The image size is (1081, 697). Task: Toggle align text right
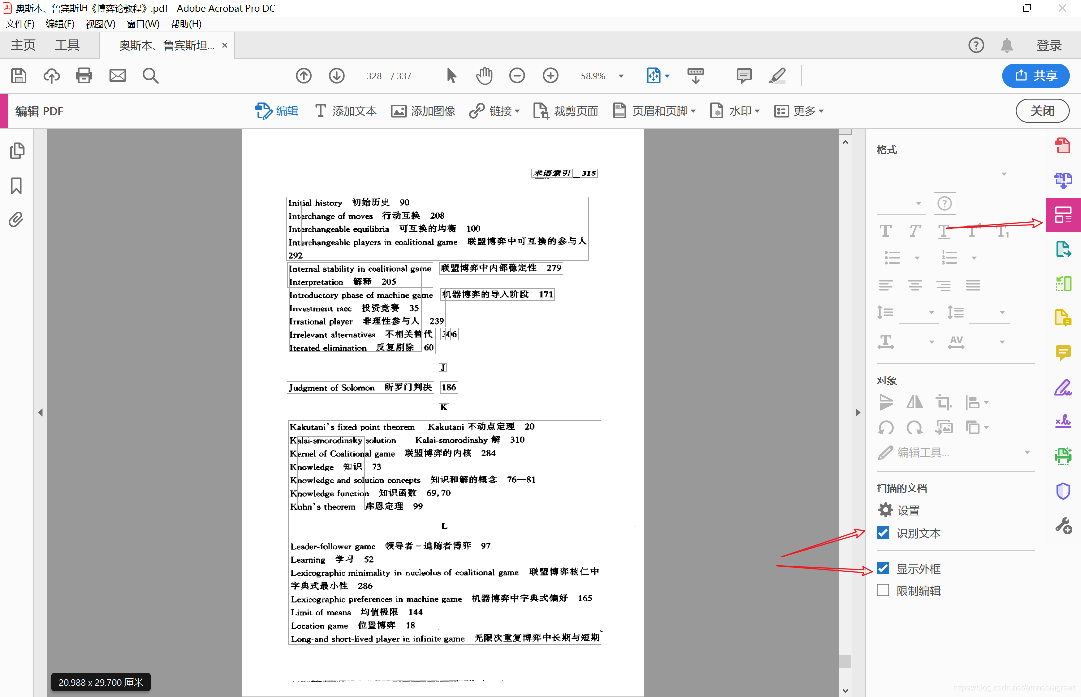coord(944,285)
